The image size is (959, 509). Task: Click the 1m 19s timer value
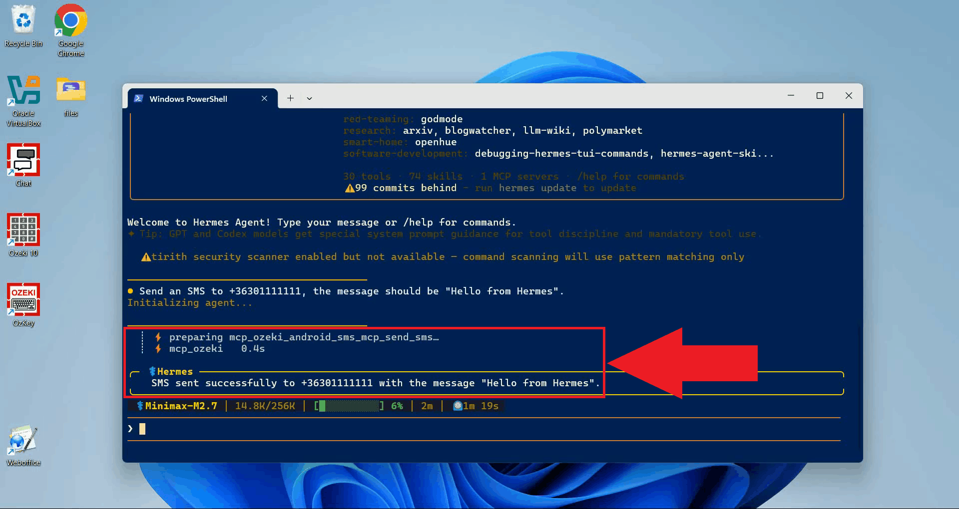coord(480,406)
